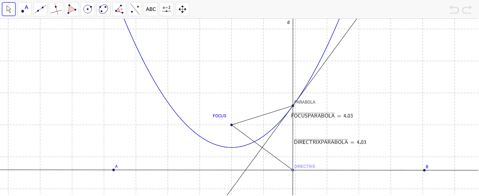Click point B on the directrix line

[424, 170]
